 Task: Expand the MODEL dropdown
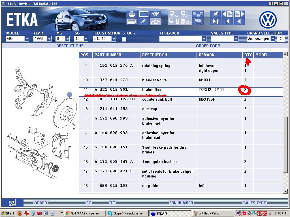tap(27, 39)
